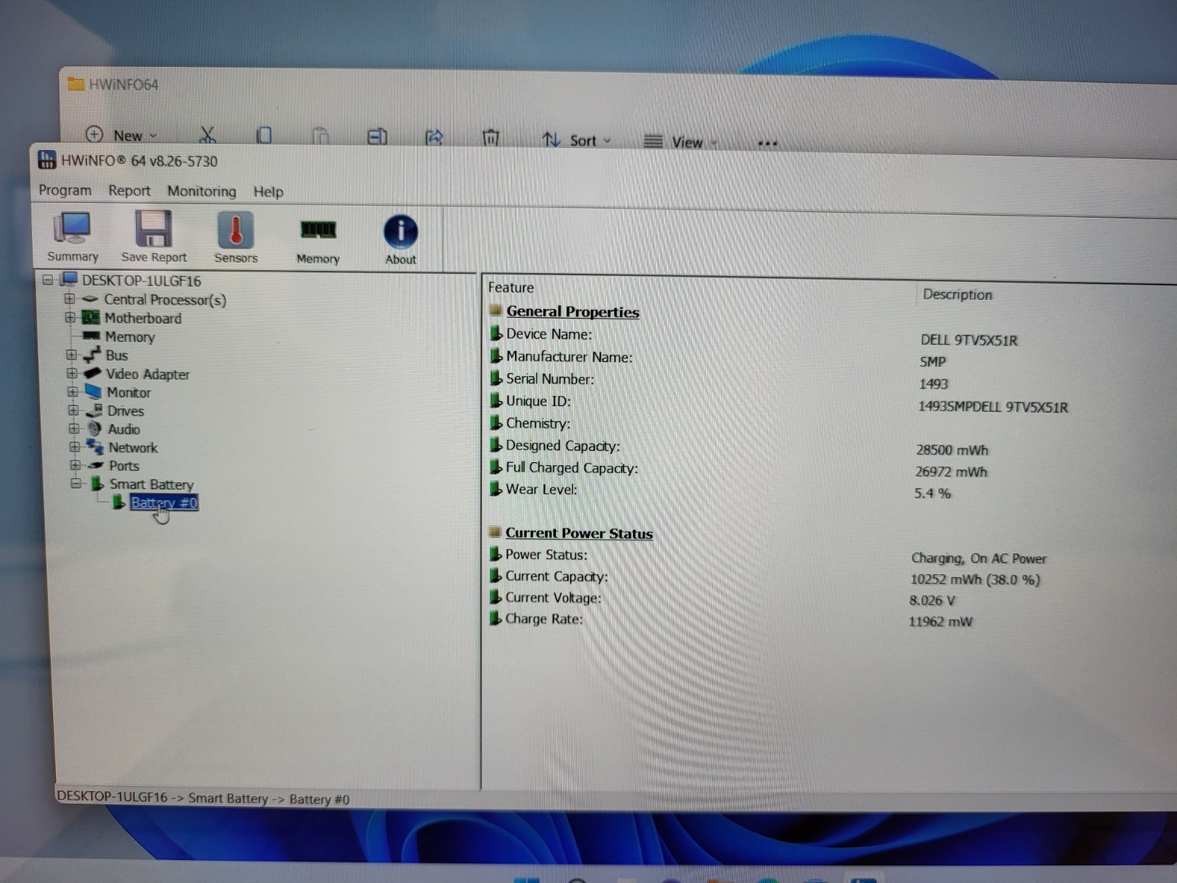Open the Memory toolbar icon

318,239
